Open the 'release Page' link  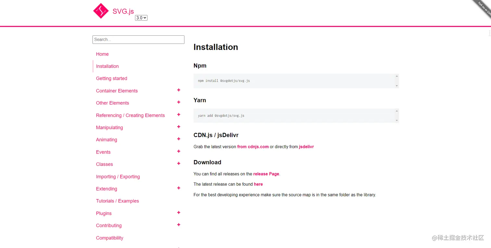pos(266,174)
